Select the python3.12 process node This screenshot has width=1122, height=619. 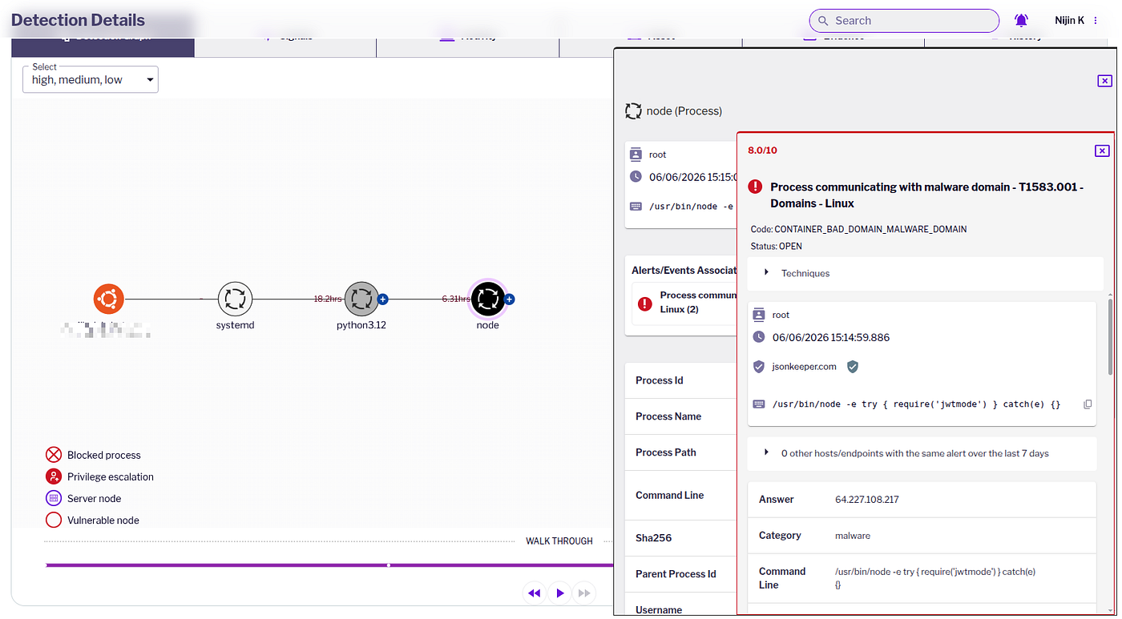click(x=361, y=299)
